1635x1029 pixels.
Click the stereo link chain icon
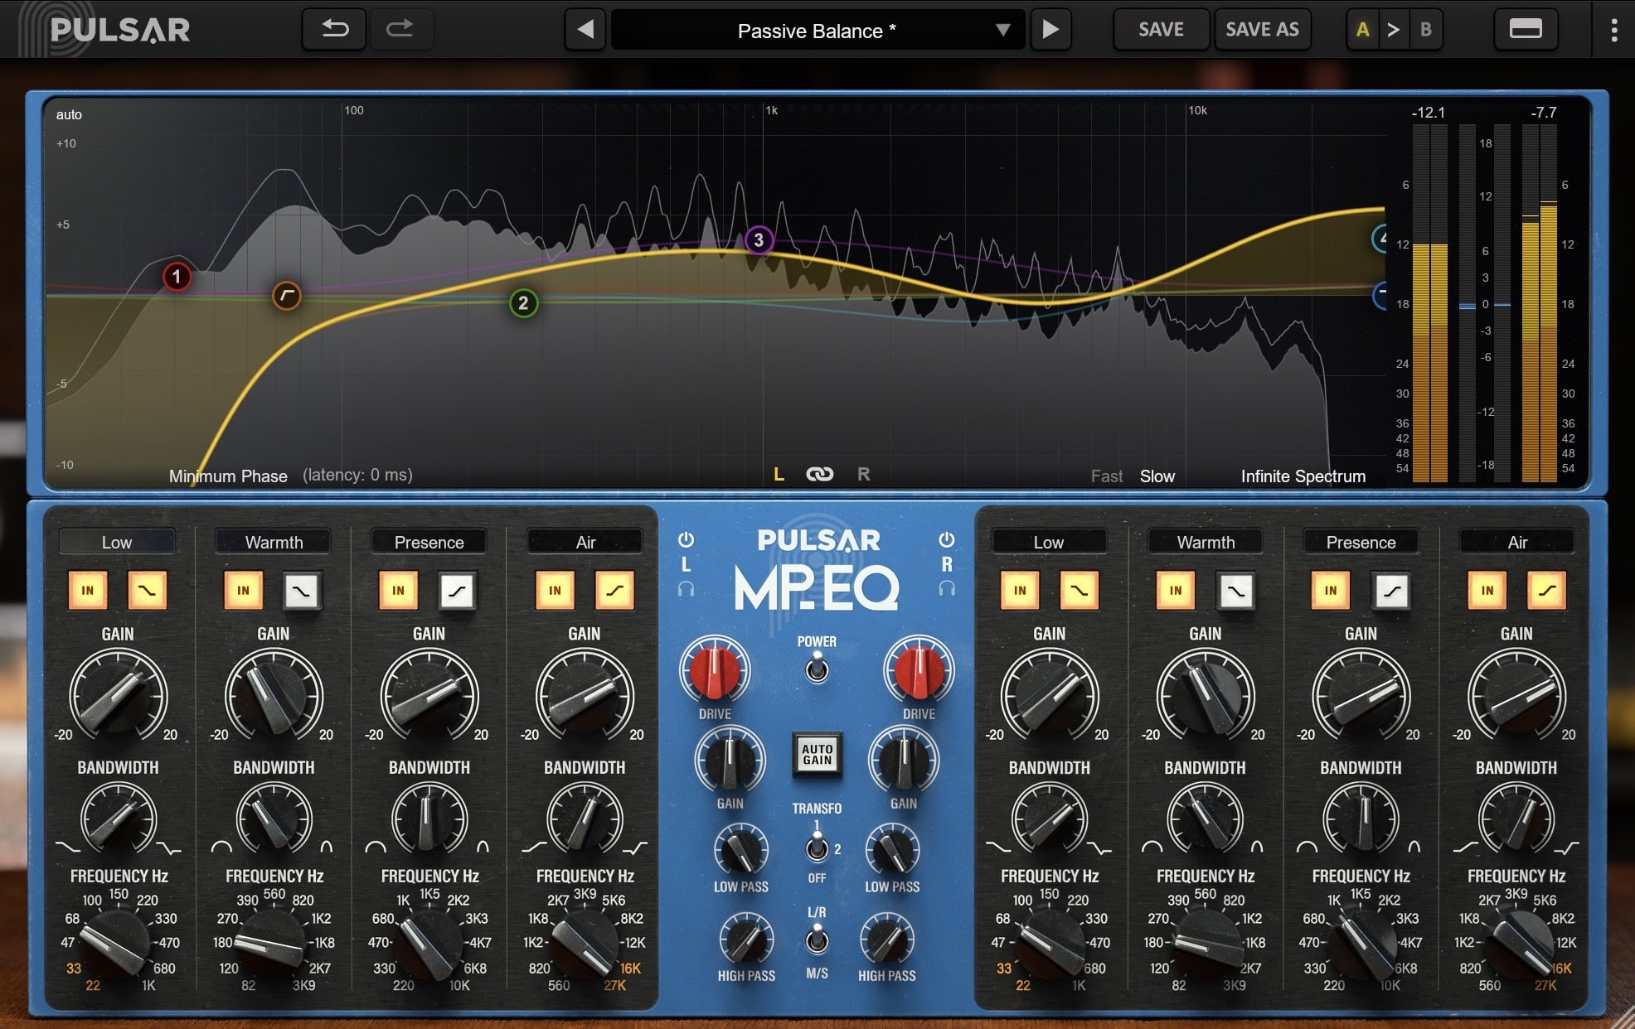(821, 475)
